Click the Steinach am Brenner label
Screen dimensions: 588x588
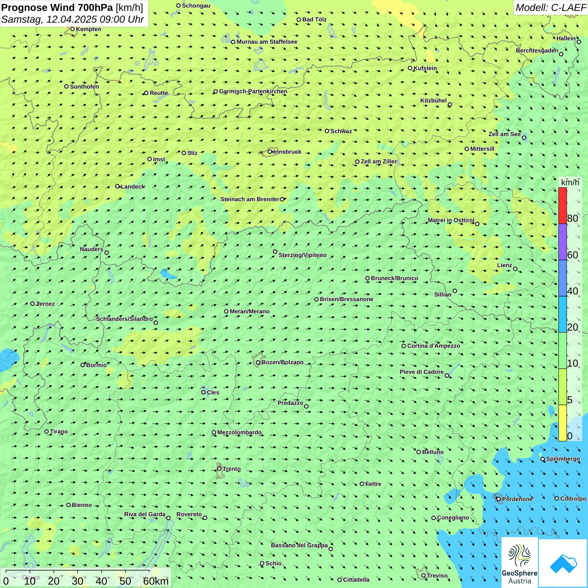(250, 199)
